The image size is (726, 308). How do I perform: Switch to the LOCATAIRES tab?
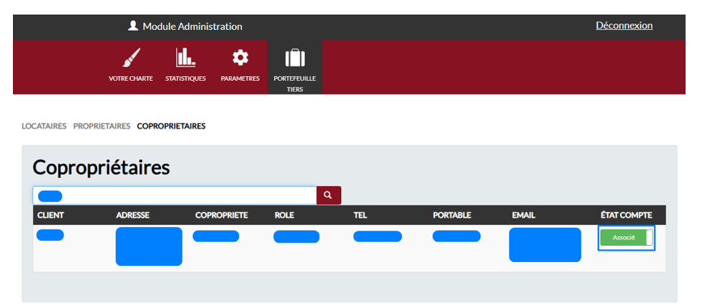click(x=44, y=126)
